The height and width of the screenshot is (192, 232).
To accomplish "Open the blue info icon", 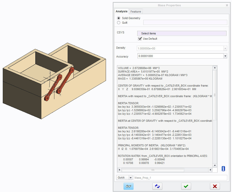I will pyautogui.click(x=223, y=169).
